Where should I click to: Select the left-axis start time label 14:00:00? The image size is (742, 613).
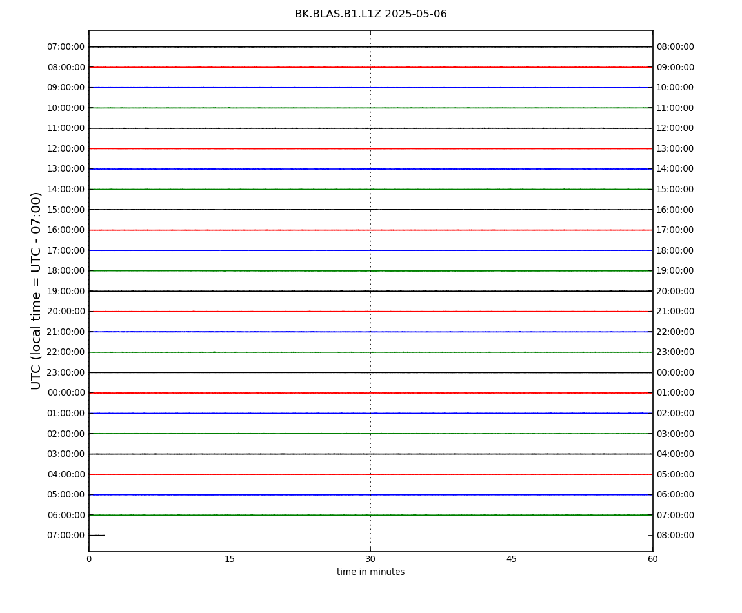click(x=66, y=189)
